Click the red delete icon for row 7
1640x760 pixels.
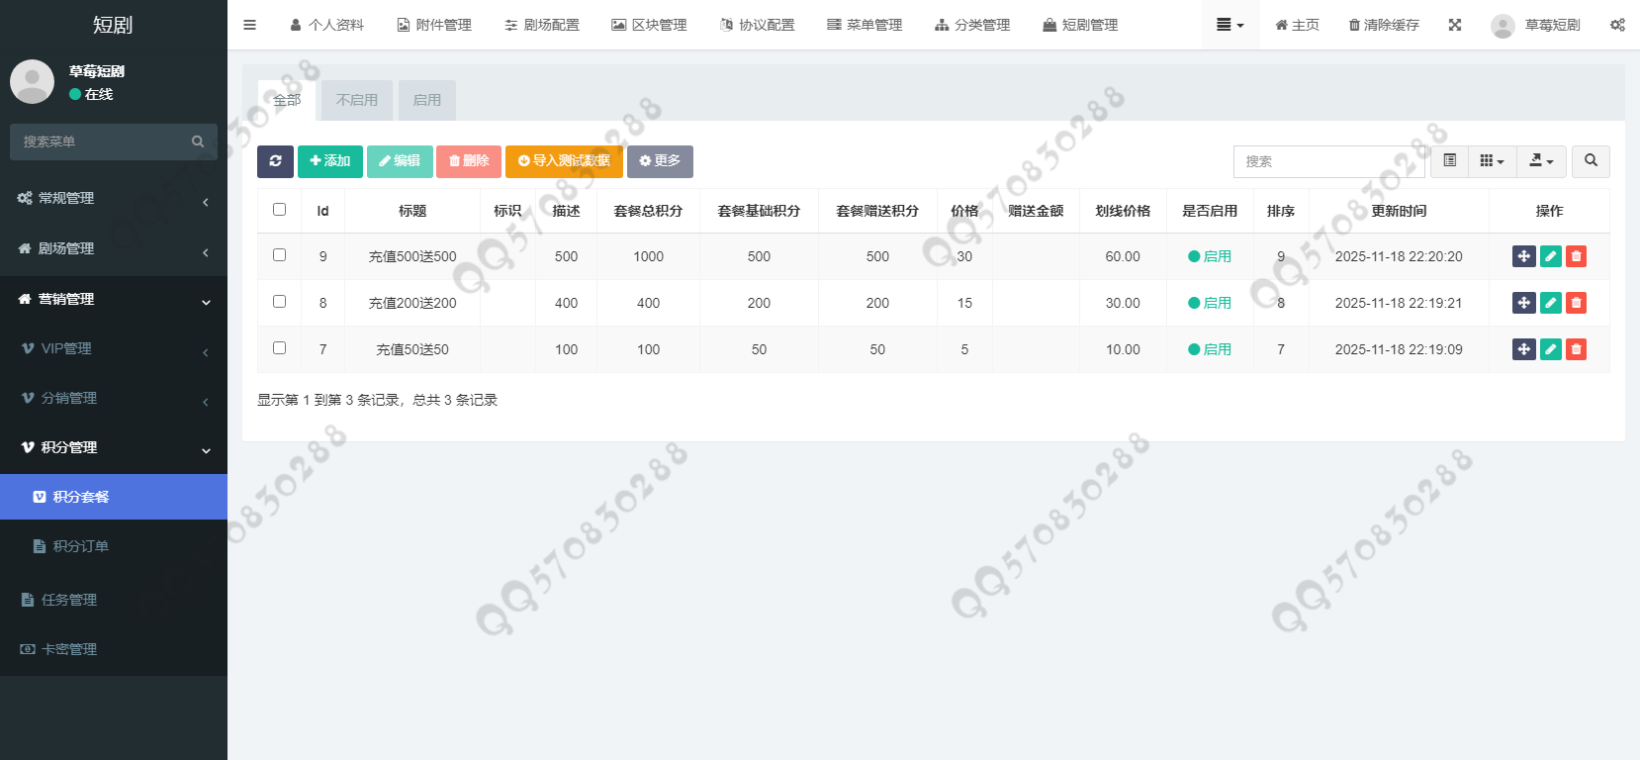pyautogui.click(x=1577, y=349)
